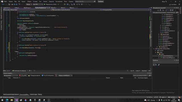Toggle the Messages filter button

click(x=48, y=76)
